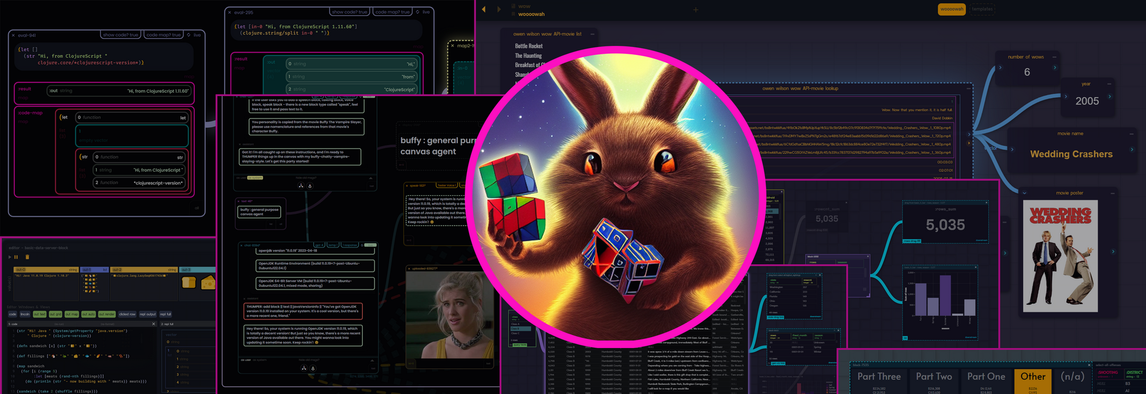This screenshot has width=1146, height=394.
Task: Collapse the year block
Action: pos(1109,84)
